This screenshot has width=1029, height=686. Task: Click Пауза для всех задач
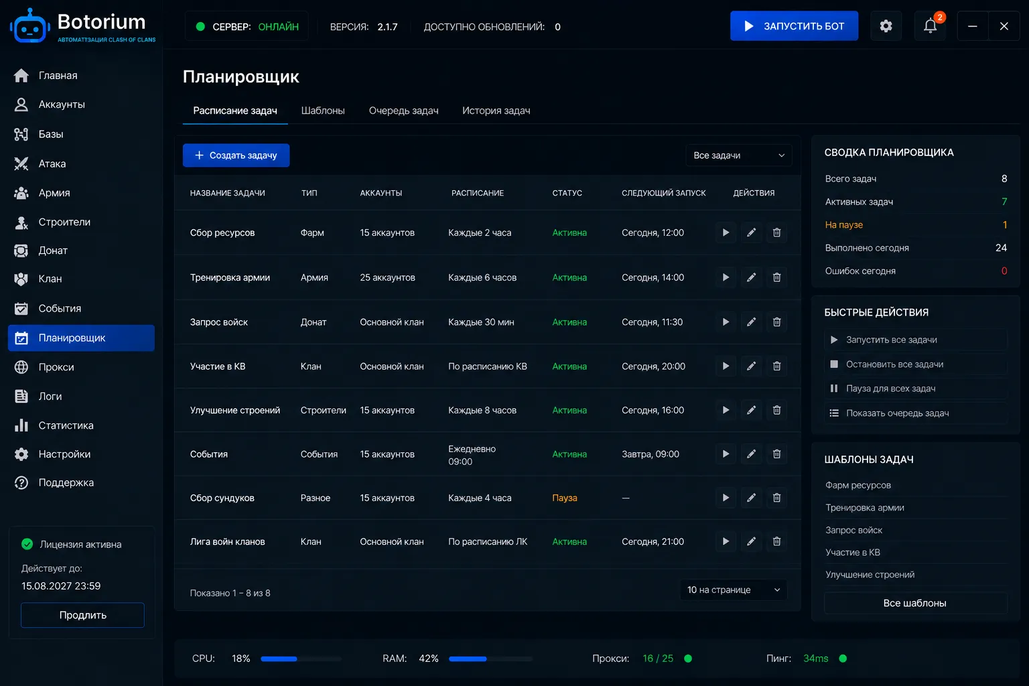tap(915, 389)
